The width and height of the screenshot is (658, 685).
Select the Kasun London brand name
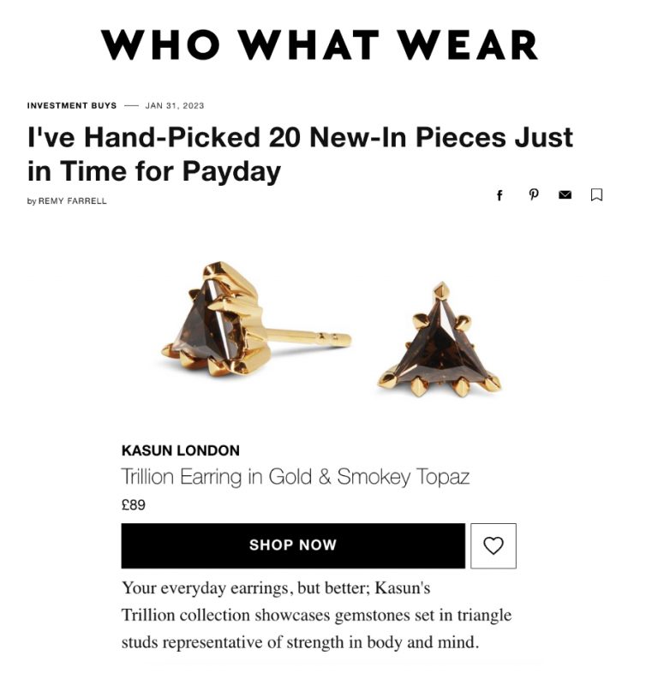click(181, 450)
